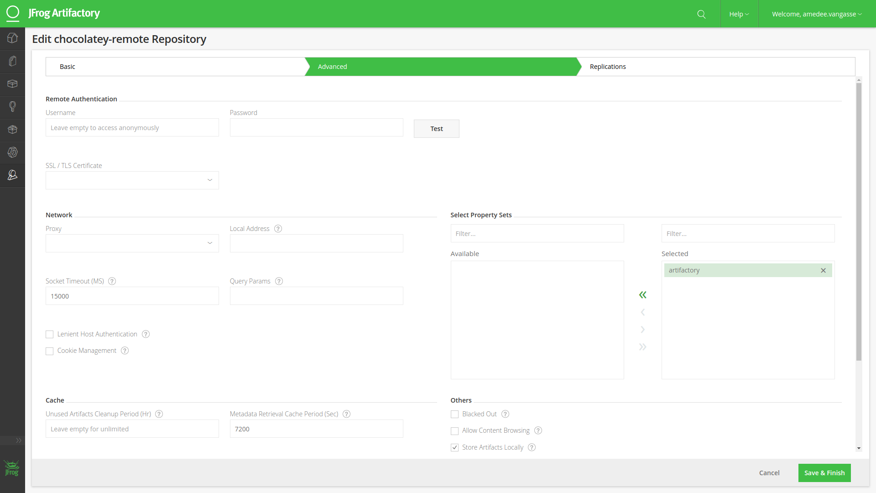
Task: Show help for Cookie Management
Action: point(125,351)
